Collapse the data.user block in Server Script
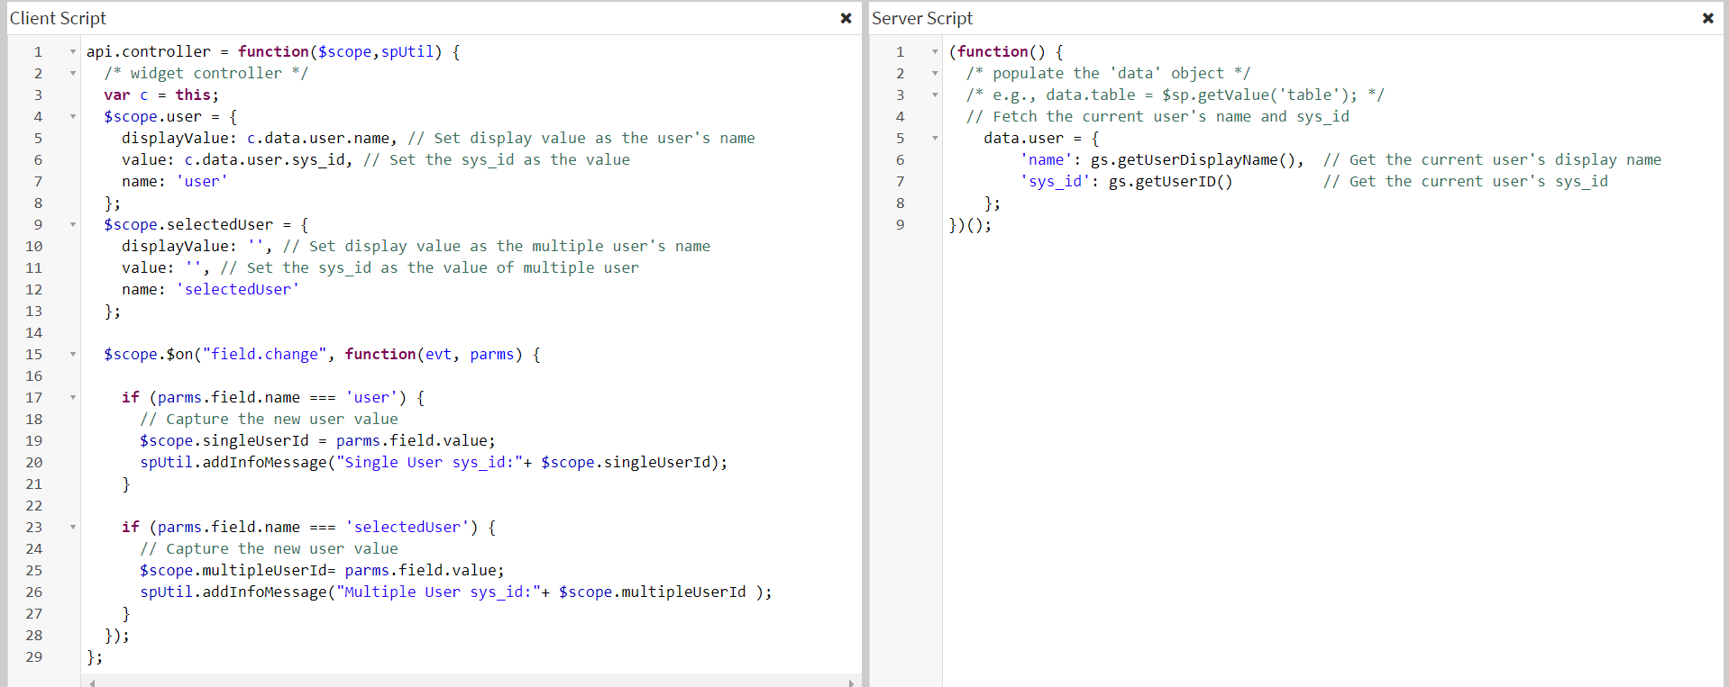This screenshot has width=1729, height=687. pyautogui.click(x=935, y=139)
